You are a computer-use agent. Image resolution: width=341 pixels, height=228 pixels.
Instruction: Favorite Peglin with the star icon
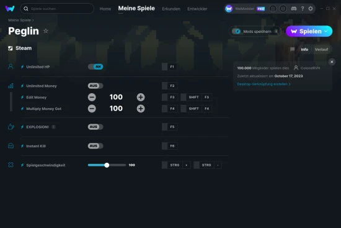click(x=46, y=31)
